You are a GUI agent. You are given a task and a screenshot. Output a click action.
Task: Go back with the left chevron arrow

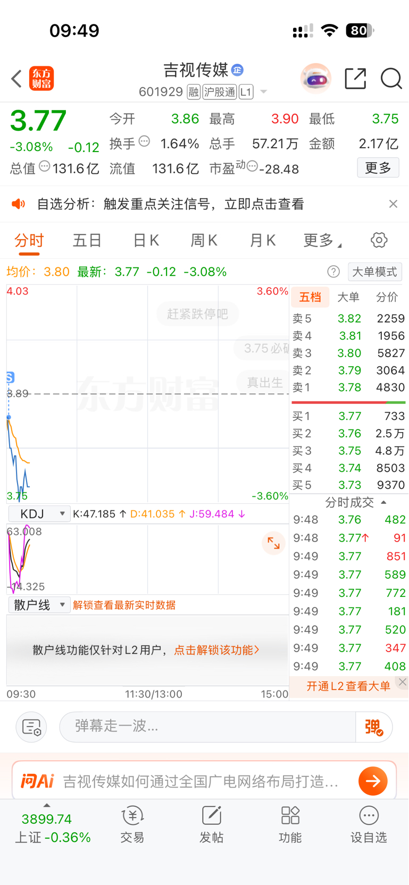click(16, 79)
